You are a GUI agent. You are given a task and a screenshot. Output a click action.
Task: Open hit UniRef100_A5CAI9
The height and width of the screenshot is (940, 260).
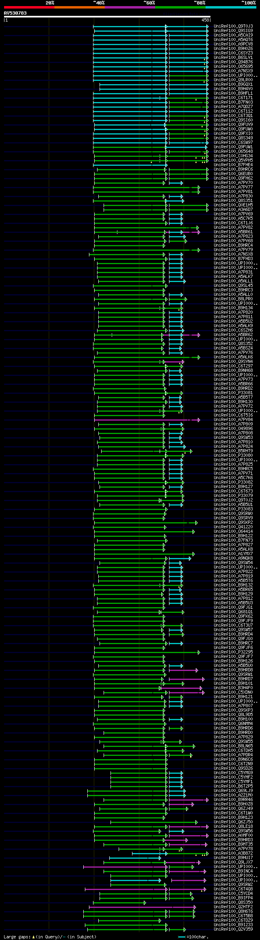233,35
